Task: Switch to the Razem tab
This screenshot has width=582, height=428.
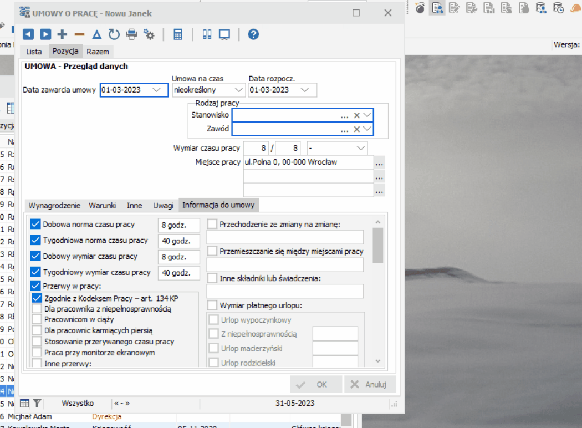Action: tap(98, 52)
